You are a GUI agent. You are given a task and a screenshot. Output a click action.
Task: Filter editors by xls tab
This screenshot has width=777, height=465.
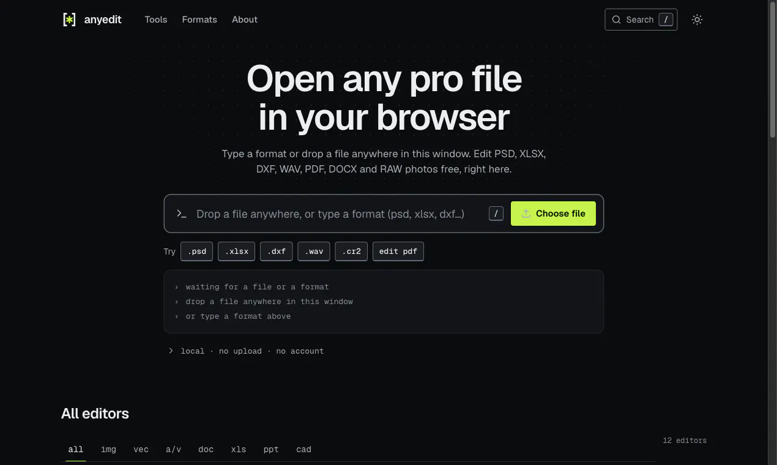(239, 450)
